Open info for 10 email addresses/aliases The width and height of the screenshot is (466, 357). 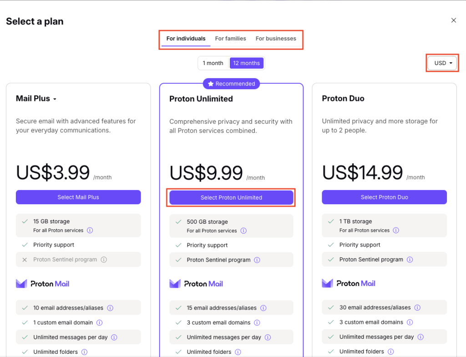(x=110, y=308)
